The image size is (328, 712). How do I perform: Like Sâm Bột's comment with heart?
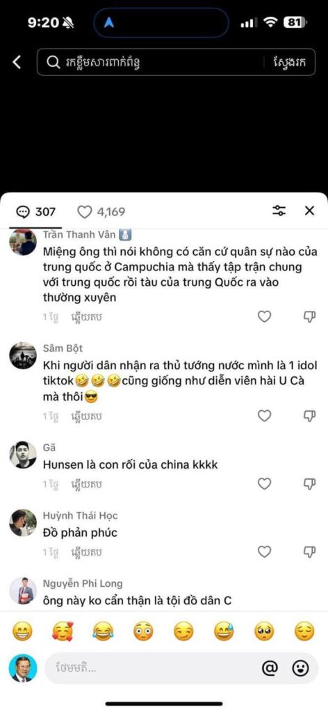(265, 416)
